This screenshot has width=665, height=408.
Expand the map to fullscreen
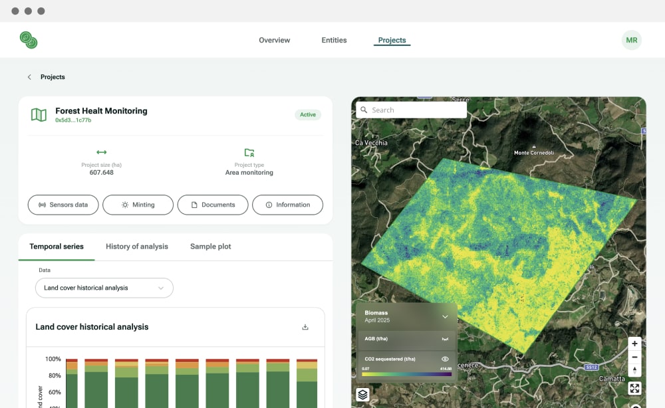[634, 388]
